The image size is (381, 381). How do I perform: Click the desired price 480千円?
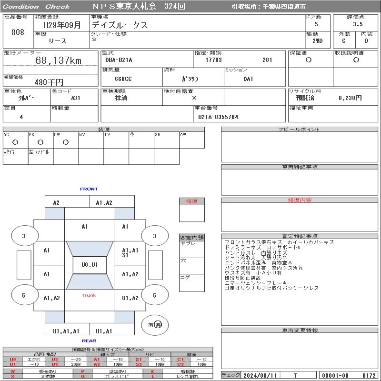[x=49, y=82]
